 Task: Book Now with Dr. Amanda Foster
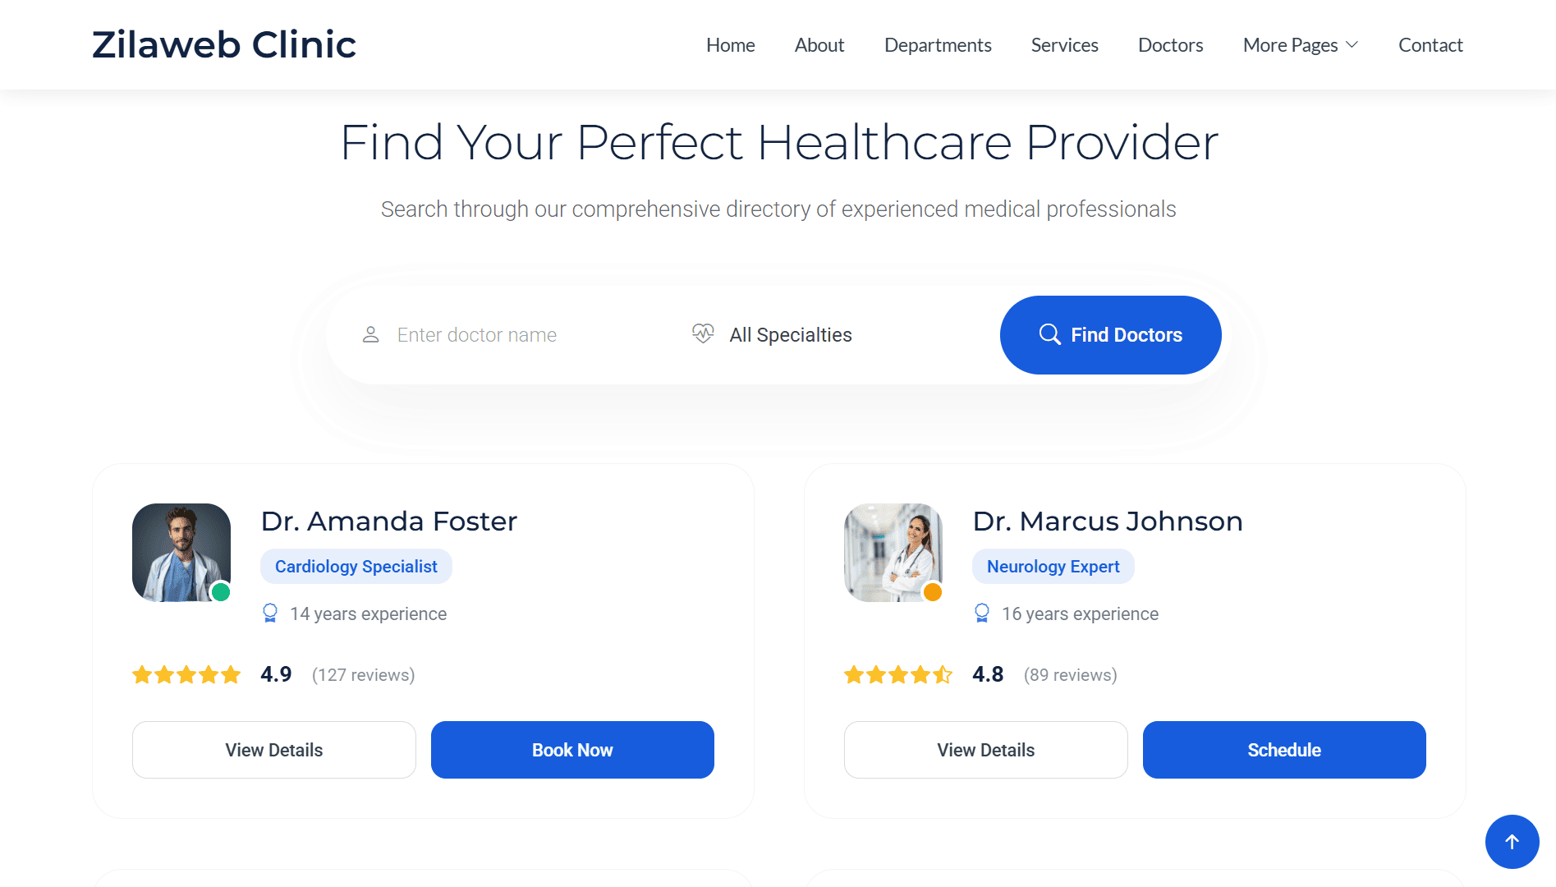click(x=572, y=750)
